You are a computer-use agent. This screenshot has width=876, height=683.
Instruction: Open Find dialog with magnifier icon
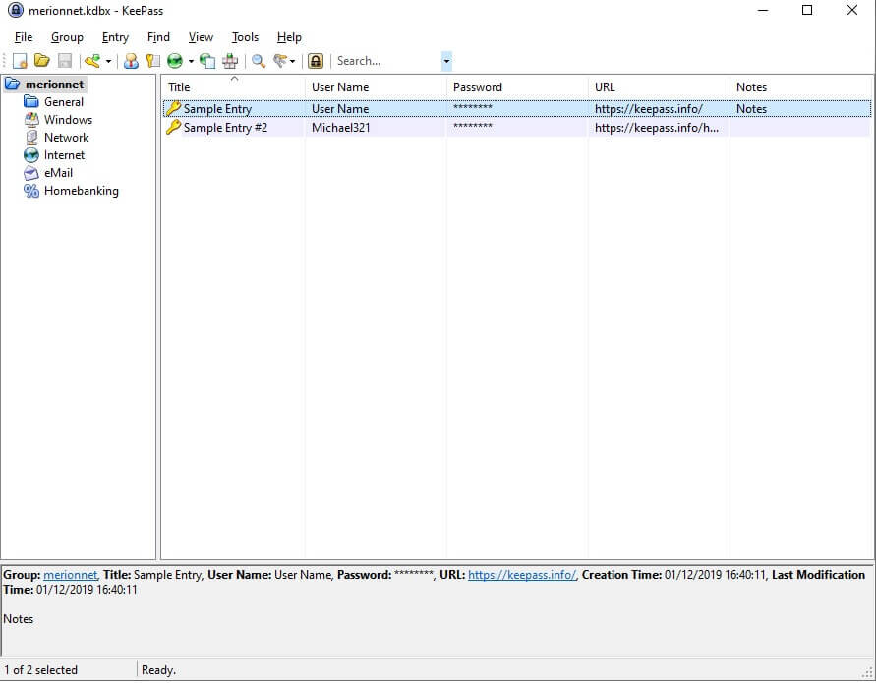click(259, 61)
